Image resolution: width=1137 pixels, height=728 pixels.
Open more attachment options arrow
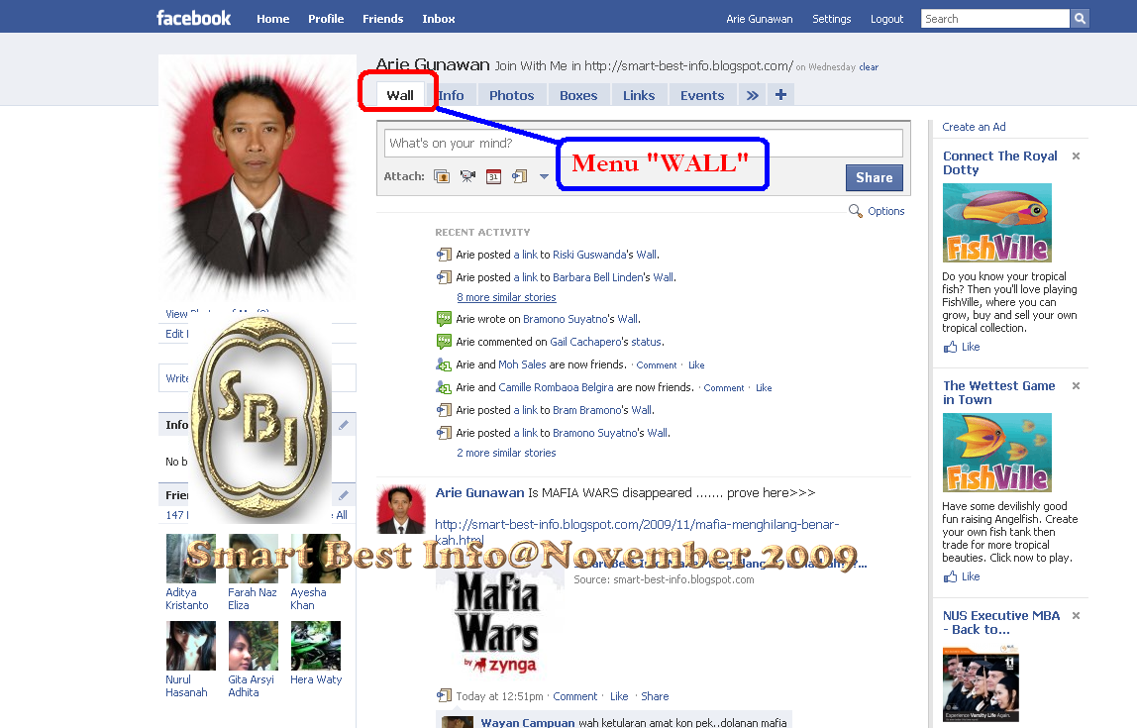point(544,176)
